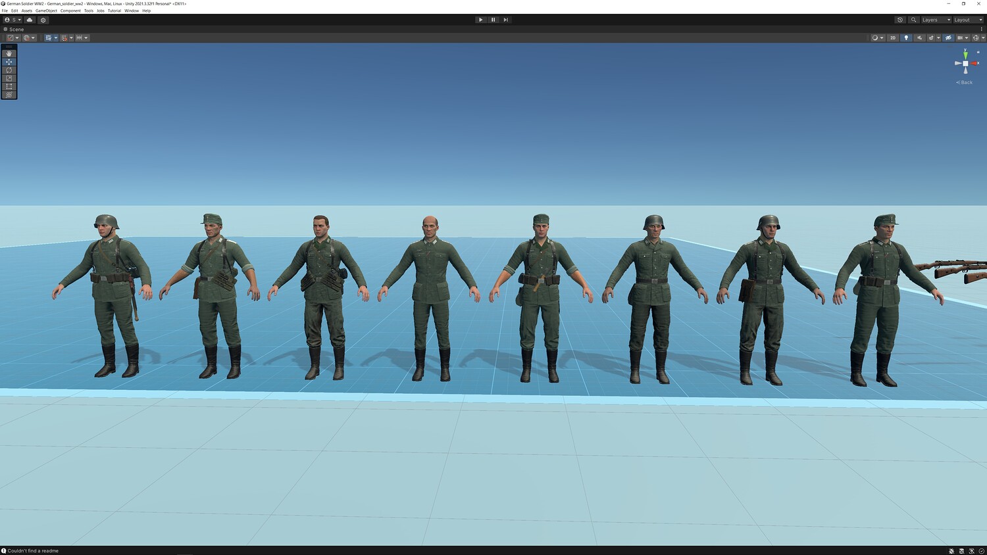Click the Step frame button
Viewport: 987px width, 555px height.
505,20
